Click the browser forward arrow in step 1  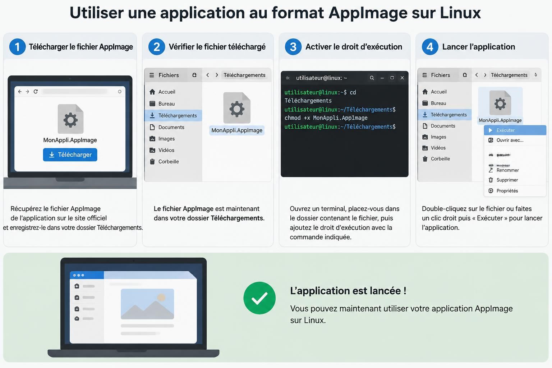(27, 92)
